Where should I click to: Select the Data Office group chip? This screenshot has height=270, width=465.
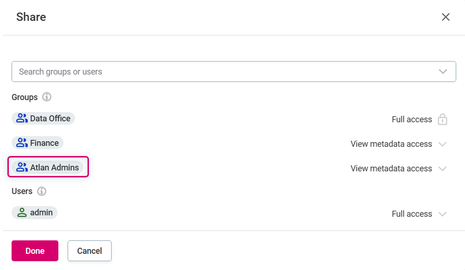tap(43, 118)
